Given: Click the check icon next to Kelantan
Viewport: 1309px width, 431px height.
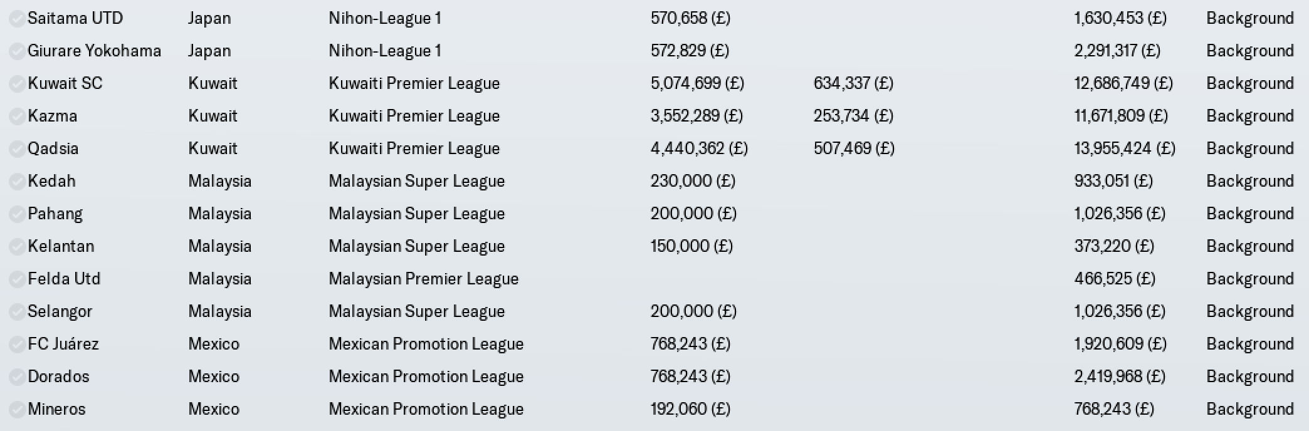Looking at the screenshot, I should click(17, 247).
